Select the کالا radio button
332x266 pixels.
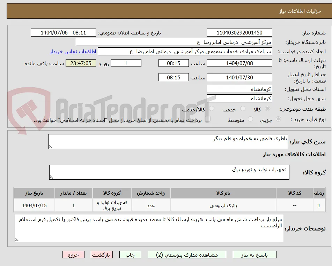pyautogui.click(x=267, y=109)
